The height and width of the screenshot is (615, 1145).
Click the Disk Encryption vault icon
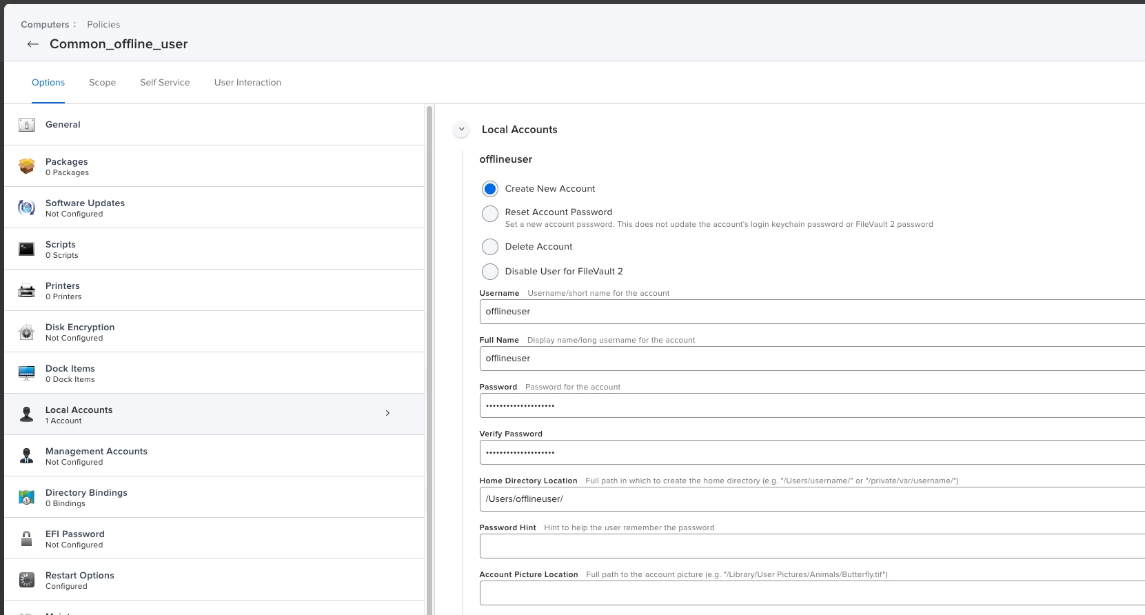26,332
